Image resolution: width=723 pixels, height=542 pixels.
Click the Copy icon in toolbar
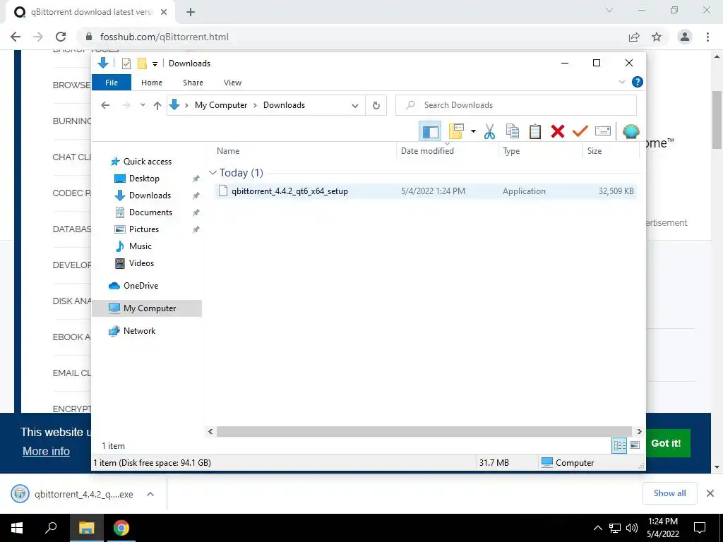coord(513,132)
